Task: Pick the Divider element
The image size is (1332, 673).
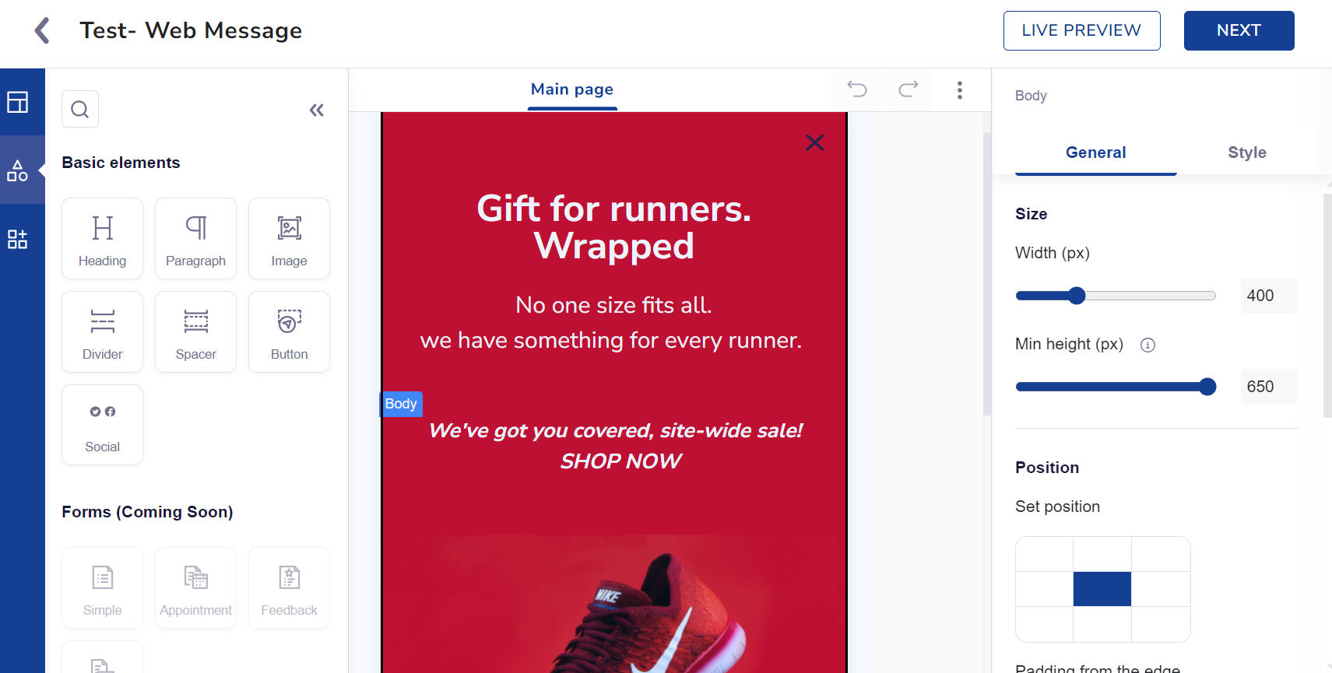Action: [x=102, y=331]
